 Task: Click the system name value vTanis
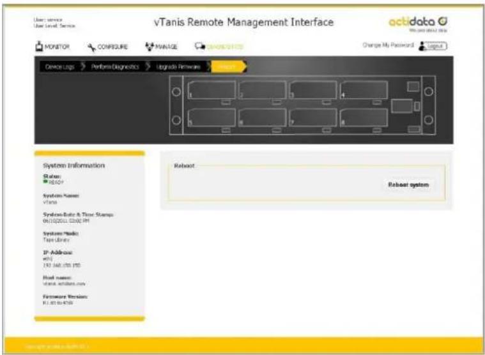coord(50,202)
